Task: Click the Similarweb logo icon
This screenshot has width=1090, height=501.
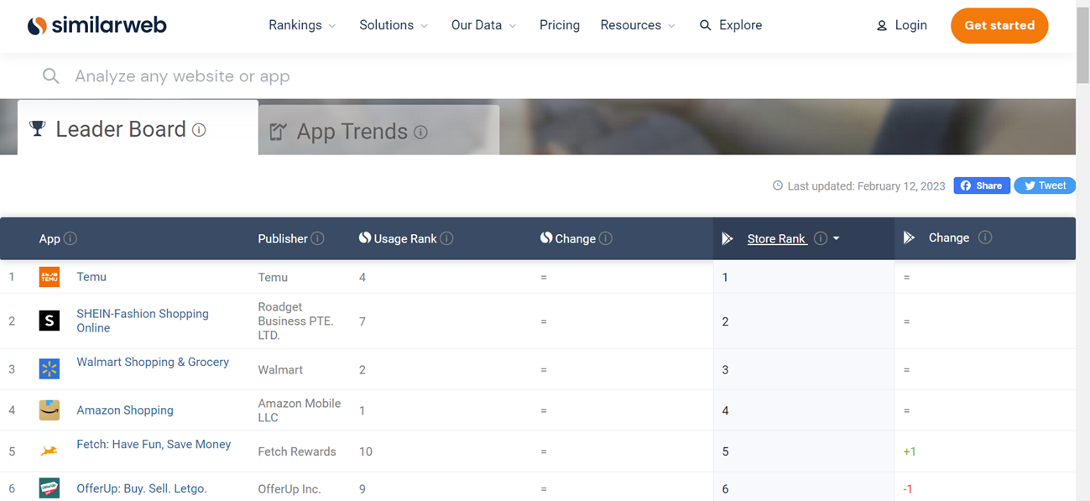Action: pyautogui.click(x=35, y=24)
